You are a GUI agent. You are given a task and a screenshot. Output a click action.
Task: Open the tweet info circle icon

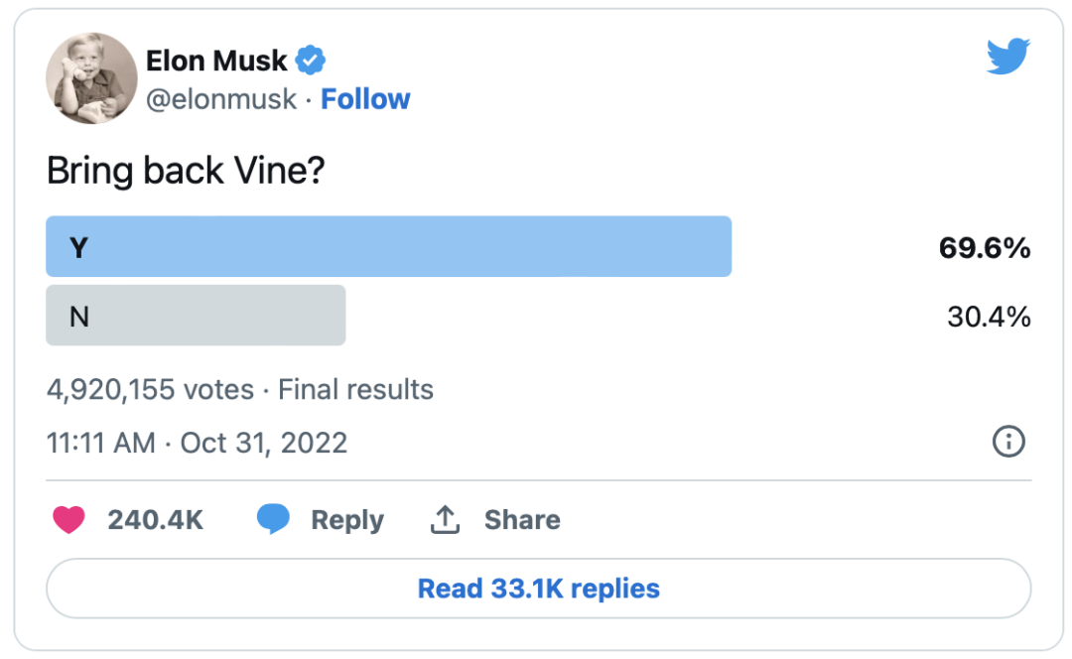[1008, 442]
